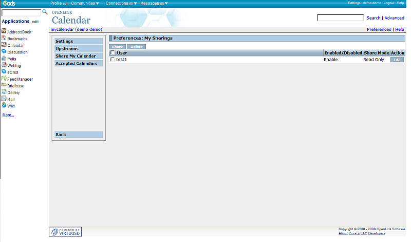Open the Advanced search link
This screenshot has height=242, width=411.
(394, 18)
